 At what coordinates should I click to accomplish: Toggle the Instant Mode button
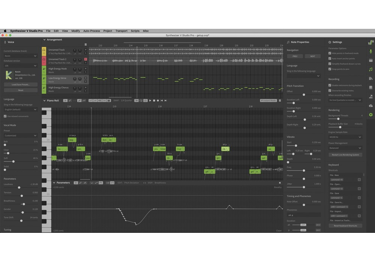pos(268,100)
